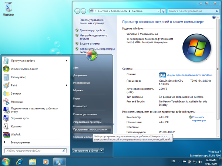Start the Ножницы snipping tool

click(x=17, y=102)
